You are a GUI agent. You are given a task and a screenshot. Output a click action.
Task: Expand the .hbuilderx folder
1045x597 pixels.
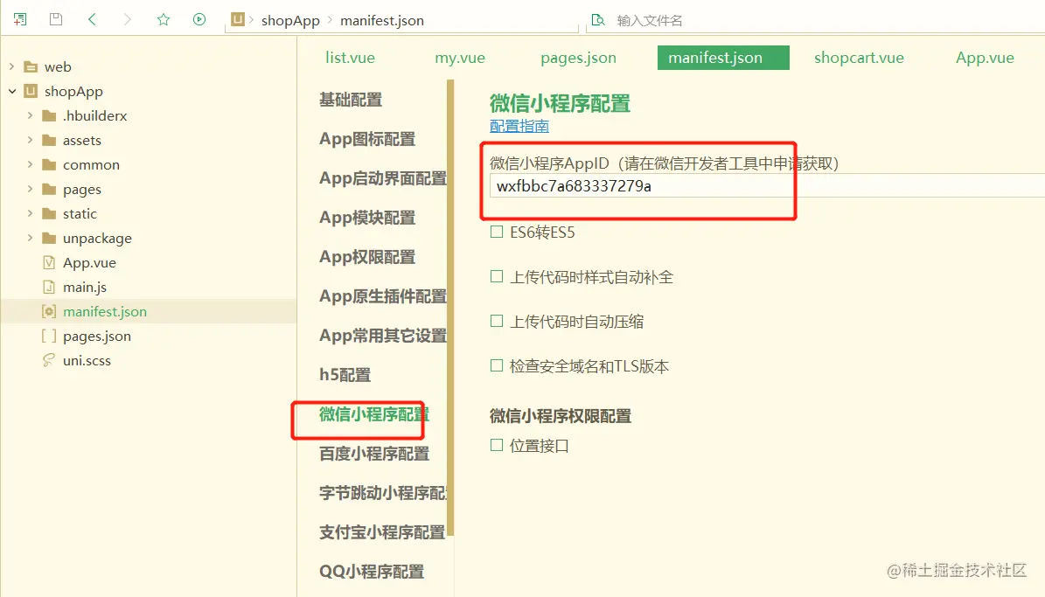tap(30, 116)
